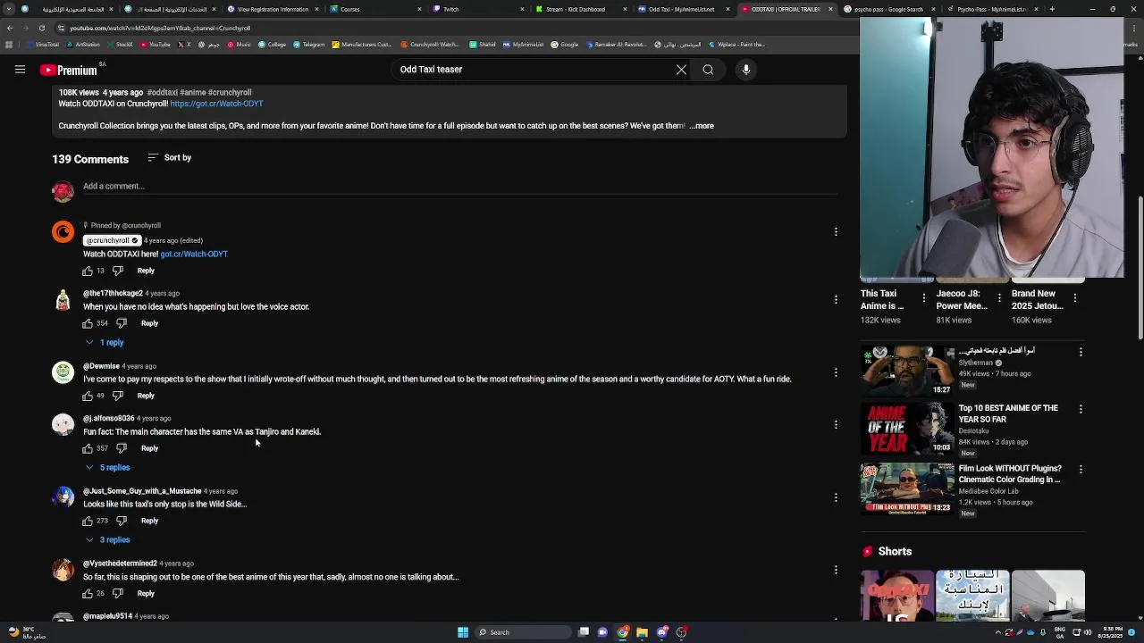Open the Crunchyroll channel avatar on pinned comment
This screenshot has height=643, width=1144.
point(63,232)
